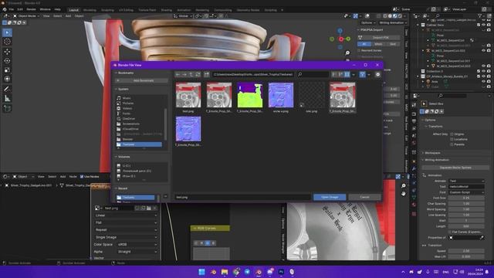Image resolution: width=494 pixels, height=278 pixels.
Task: Enable Locations under Affect Only
Action: pos(452,139)
